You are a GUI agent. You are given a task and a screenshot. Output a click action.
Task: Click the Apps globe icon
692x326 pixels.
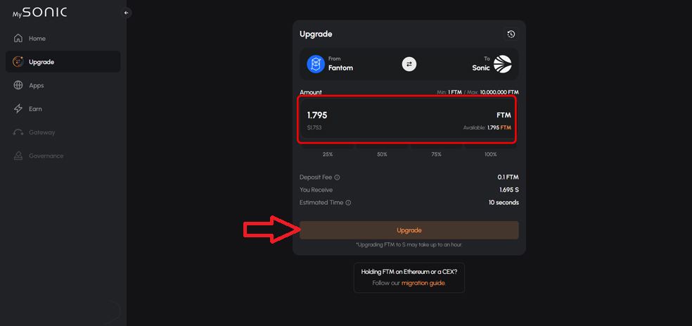pyautogui.click(x=18, y=85)
